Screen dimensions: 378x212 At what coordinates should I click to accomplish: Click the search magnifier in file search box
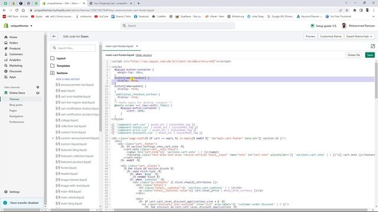click(x=54, y=48)
